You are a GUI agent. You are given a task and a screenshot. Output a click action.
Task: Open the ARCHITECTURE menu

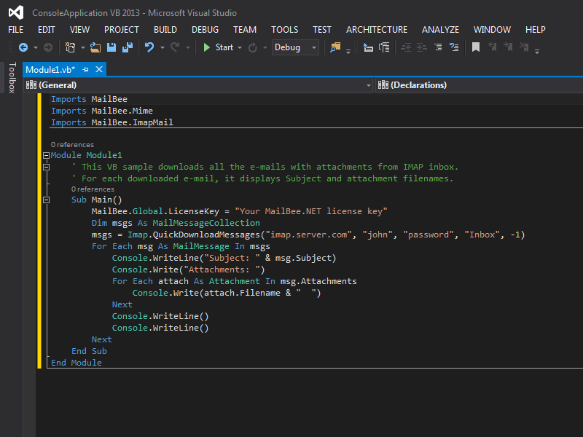tap(376, 30)
